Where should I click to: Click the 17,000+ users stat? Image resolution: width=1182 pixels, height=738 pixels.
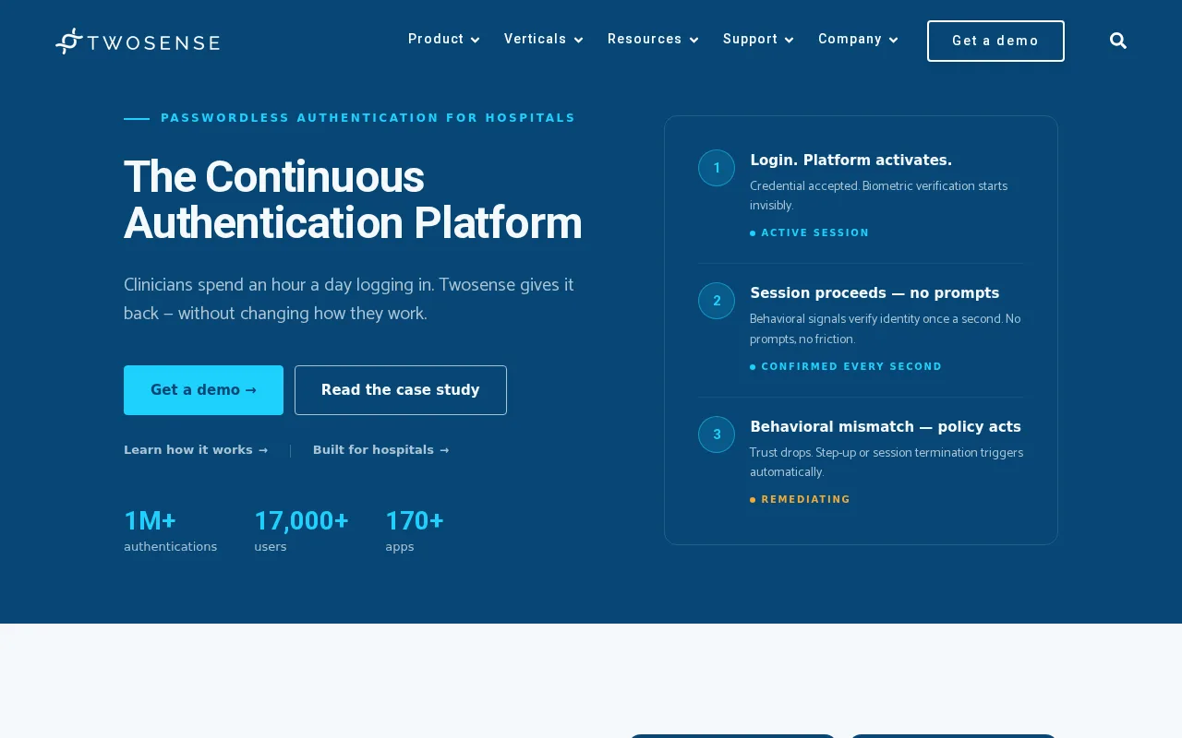coord(301,530)
